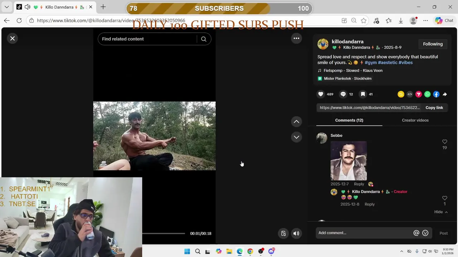Open a new browser tab

pos(103,7)
